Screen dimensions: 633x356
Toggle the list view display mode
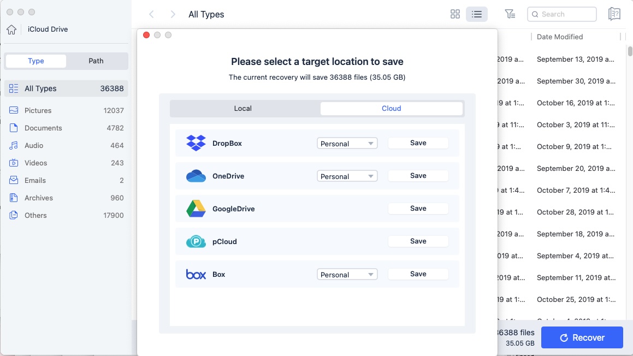[x=476, y=14]
